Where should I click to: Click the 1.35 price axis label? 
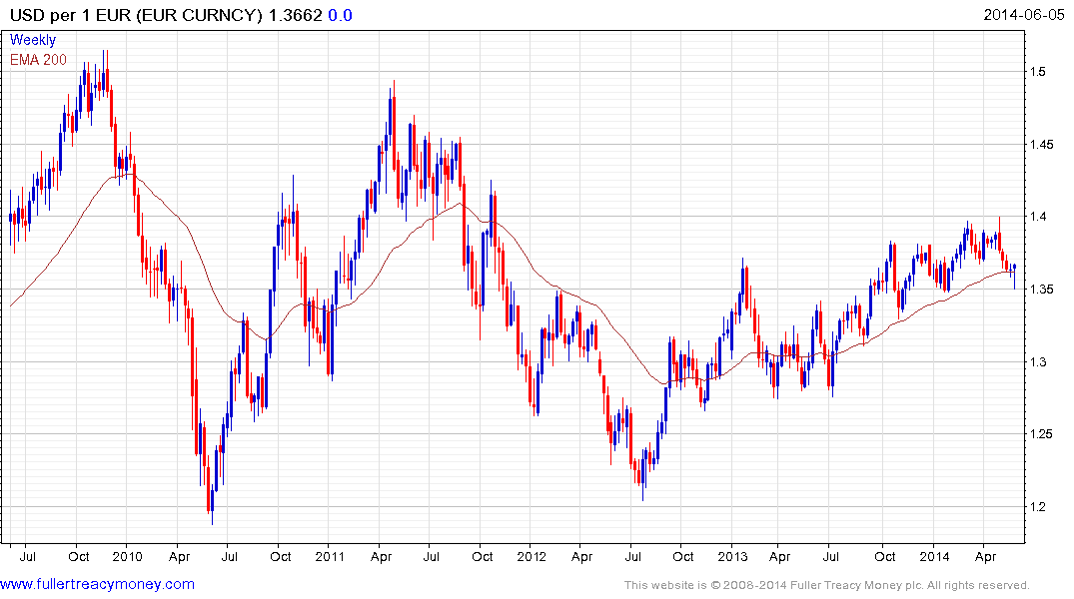click(1040, 289)
